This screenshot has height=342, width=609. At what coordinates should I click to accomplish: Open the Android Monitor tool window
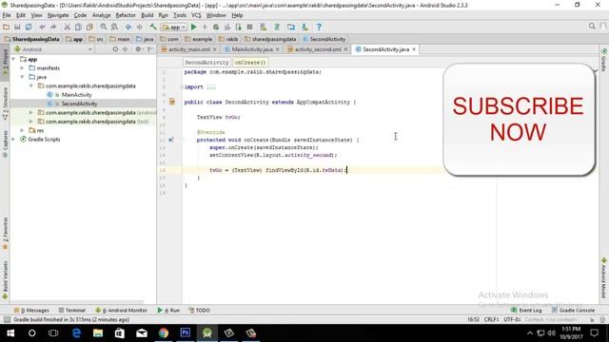click(x=121, y=311)
